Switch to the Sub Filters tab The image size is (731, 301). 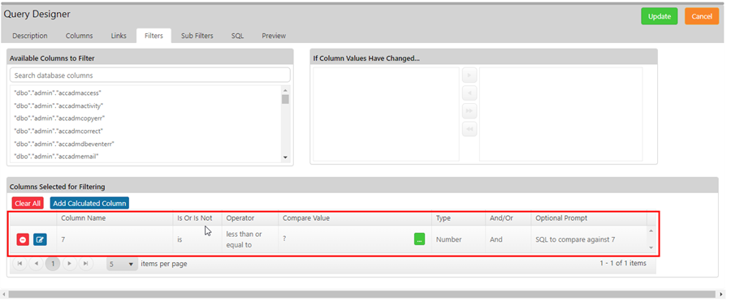(197, 36)
